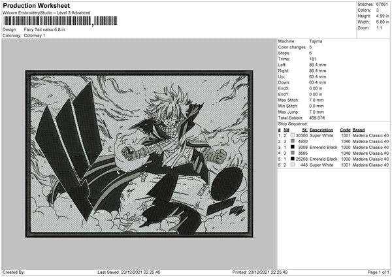Click stitch count 448 in stop sequence
The height and width of the screenshot is (277, 392).
(x=304, y=165)
